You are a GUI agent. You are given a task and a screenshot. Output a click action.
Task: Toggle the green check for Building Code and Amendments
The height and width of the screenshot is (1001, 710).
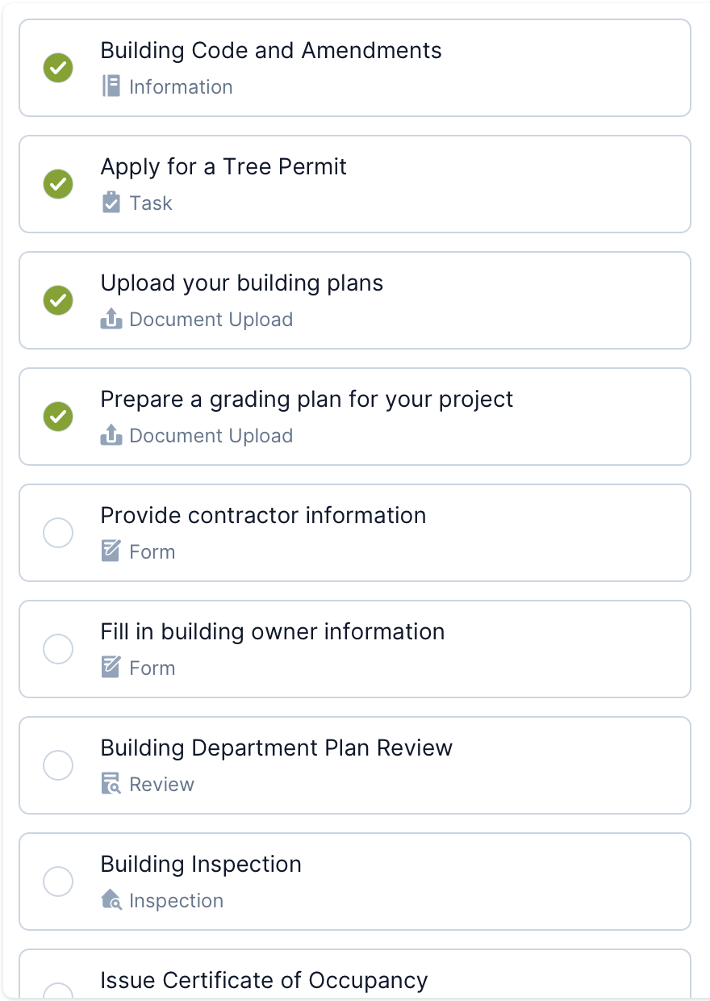(x=58, y=68)
